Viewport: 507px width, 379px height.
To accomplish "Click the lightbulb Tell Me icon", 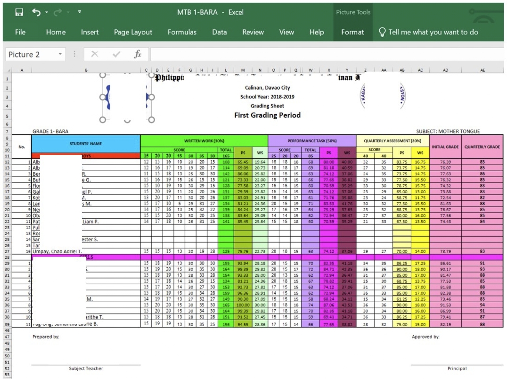I will pos(382,32).
